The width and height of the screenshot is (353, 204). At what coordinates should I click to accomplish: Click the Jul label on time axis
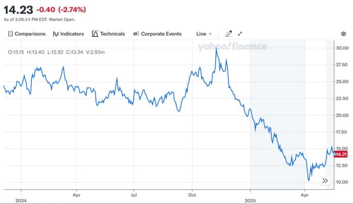134,193
